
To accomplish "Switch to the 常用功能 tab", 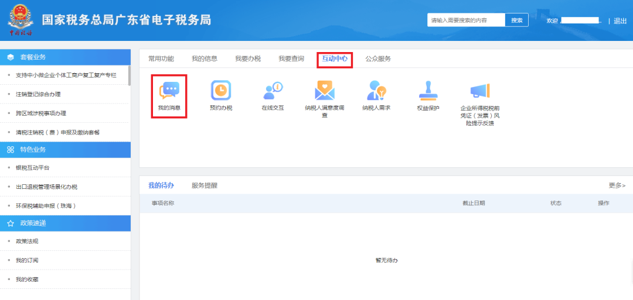I will coord(161,59).
